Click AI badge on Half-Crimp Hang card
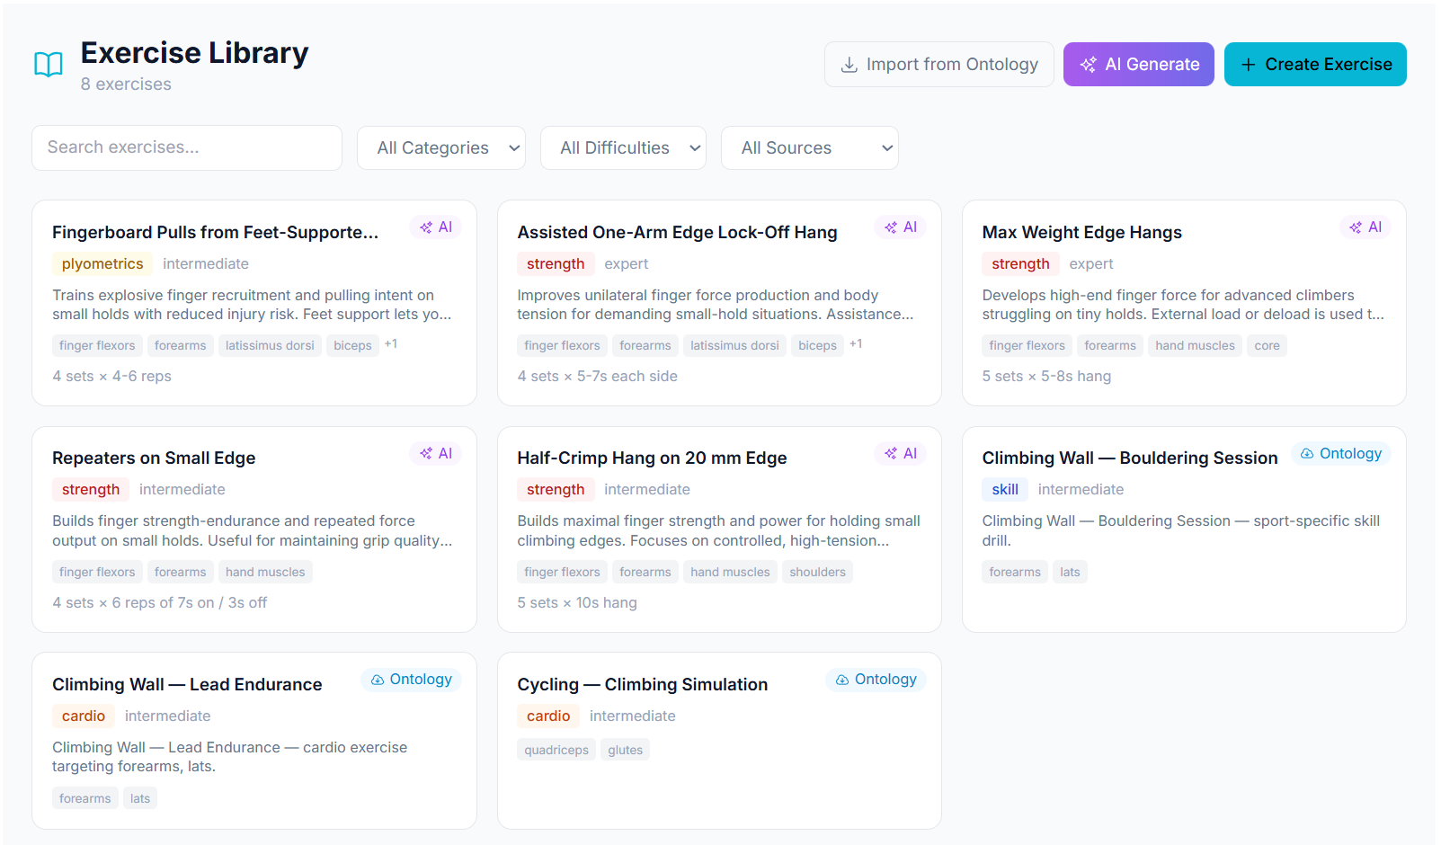The width and height of the screenshot is (1441, 845). point(900,454)
